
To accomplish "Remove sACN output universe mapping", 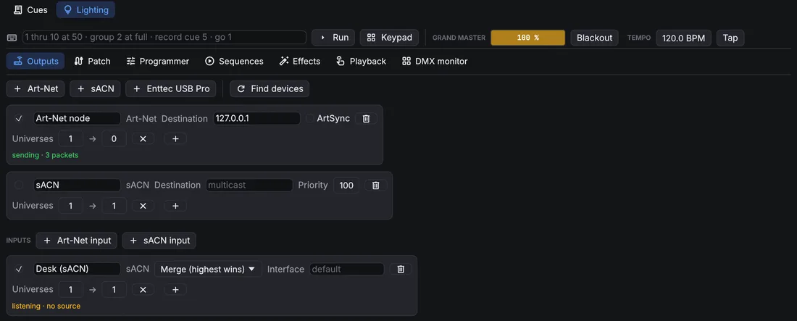I will [x=143, y=206].
